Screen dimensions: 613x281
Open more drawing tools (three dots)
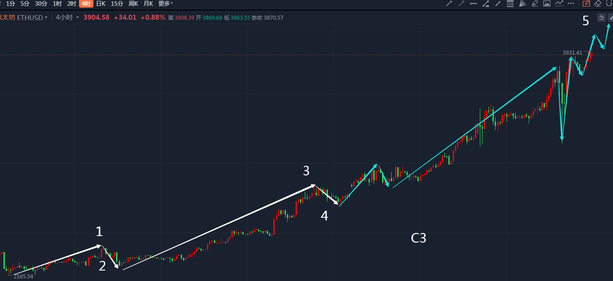571,3
